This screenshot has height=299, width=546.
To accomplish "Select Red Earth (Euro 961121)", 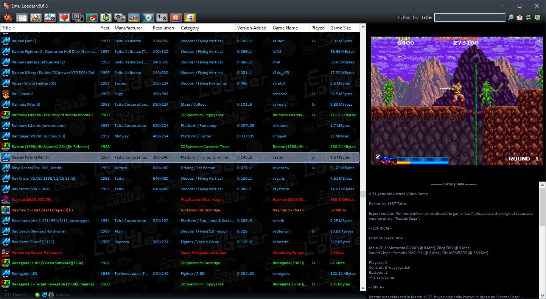I will point(180,242).
